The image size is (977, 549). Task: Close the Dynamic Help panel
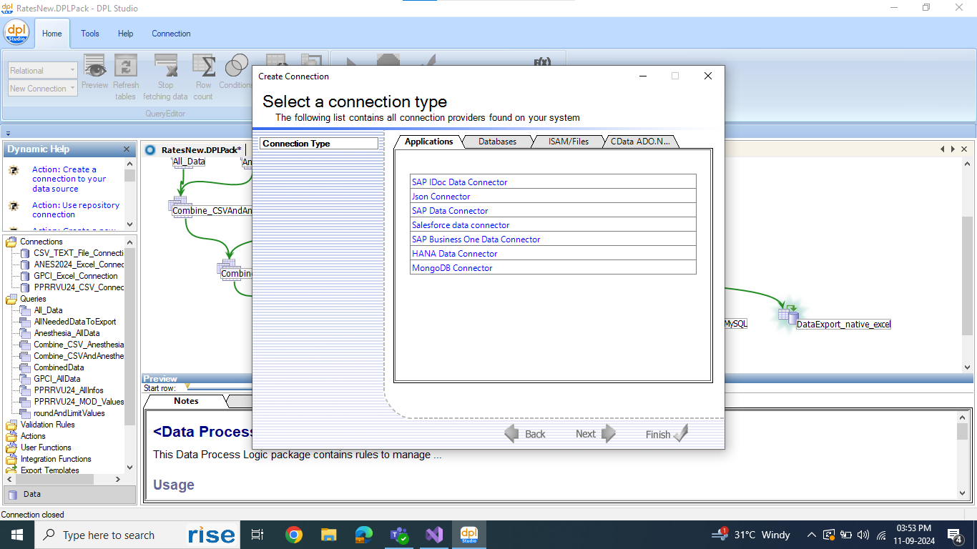click(x=127, y=149)
